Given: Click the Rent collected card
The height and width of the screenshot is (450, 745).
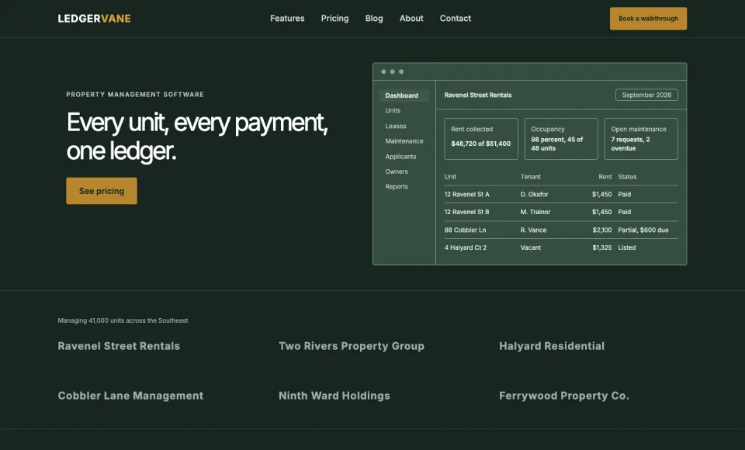Looking at the screenshot, I should pyautogui.click(x=481, y=139).
